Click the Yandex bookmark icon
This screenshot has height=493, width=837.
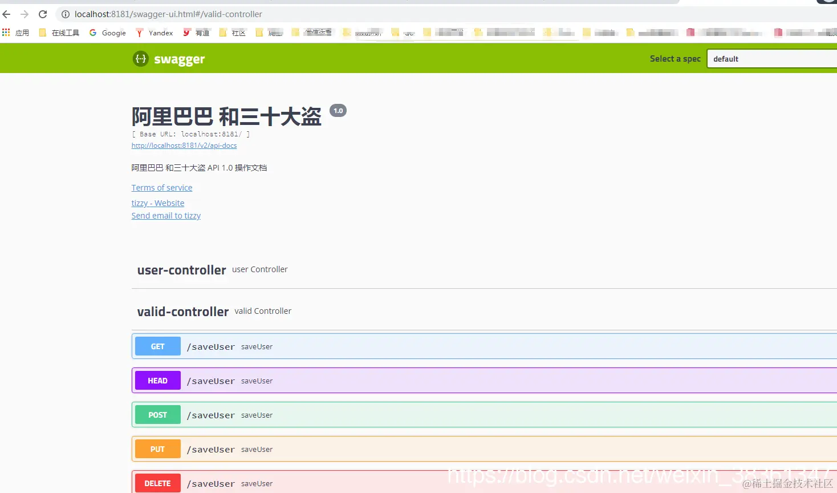tap(139, 33)
